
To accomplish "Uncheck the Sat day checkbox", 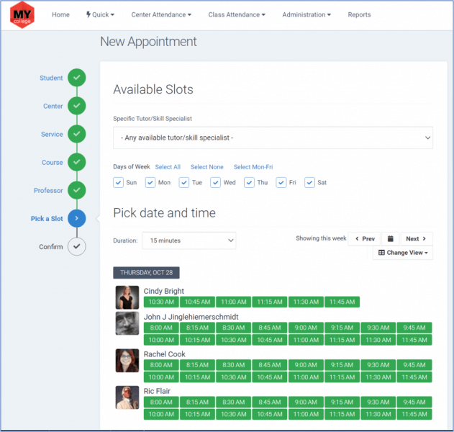I will pyautogui.click(x=309, y=183).
